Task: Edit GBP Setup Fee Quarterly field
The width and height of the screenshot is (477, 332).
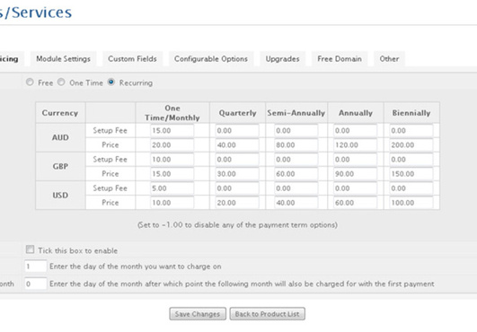Action: [237, 160]
